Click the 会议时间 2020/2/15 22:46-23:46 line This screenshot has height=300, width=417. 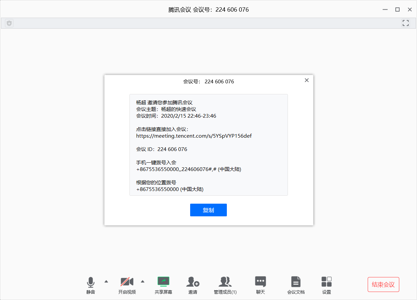click(176, 116)
